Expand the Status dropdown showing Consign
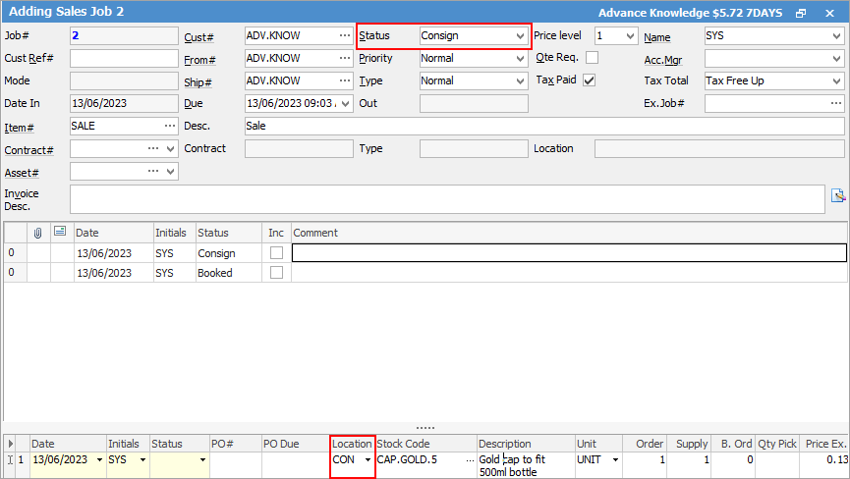The width and height of the screenshot is (850, 479). pos(520,35)
